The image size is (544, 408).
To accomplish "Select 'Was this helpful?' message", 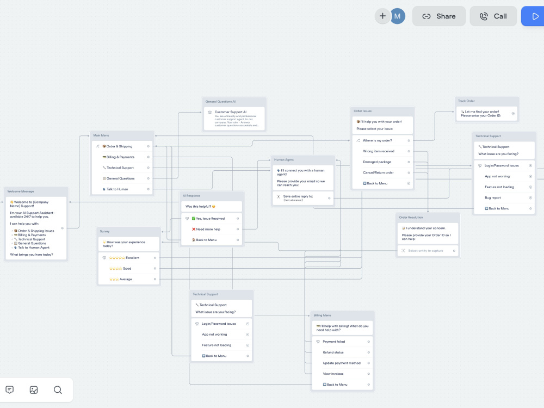I will [211, 206].
